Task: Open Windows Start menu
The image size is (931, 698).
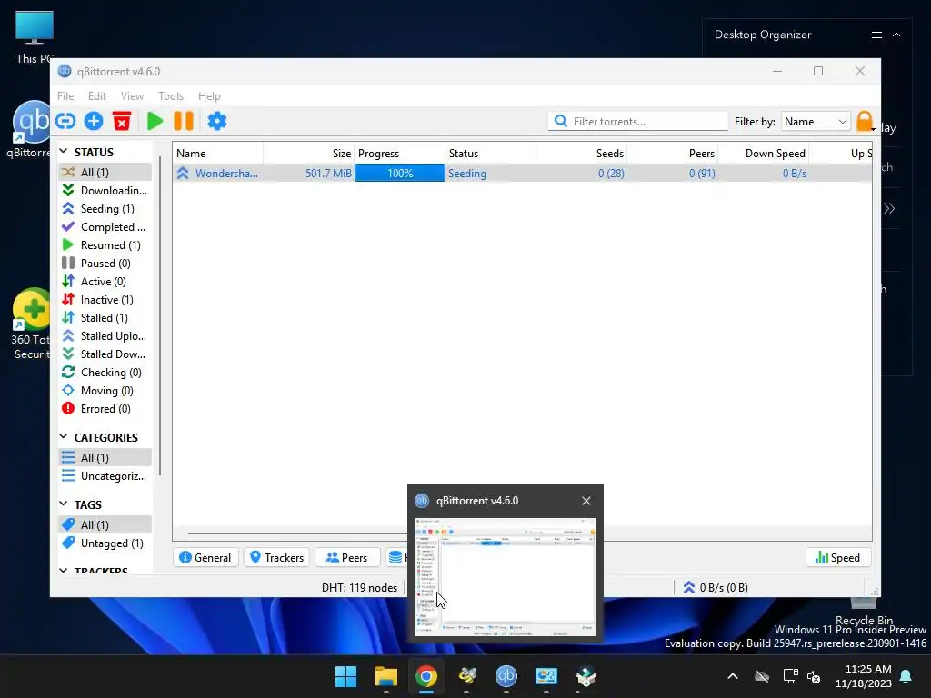Action: [345, 676]
